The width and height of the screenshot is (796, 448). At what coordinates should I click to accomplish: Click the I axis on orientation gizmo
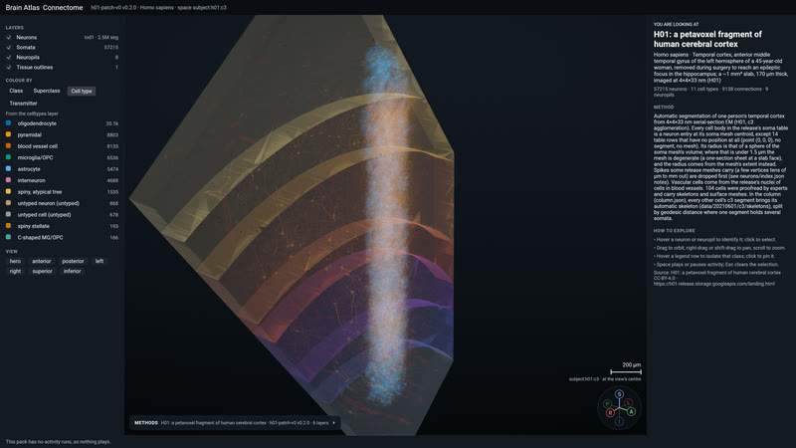[x=619, y=421]
